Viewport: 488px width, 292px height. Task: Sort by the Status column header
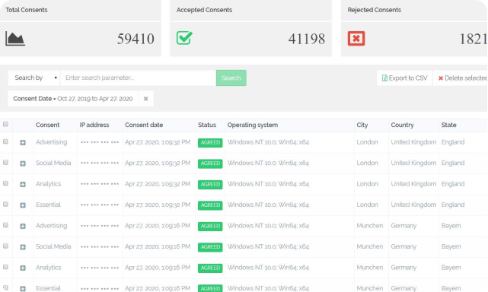click(x=207, y=125)
